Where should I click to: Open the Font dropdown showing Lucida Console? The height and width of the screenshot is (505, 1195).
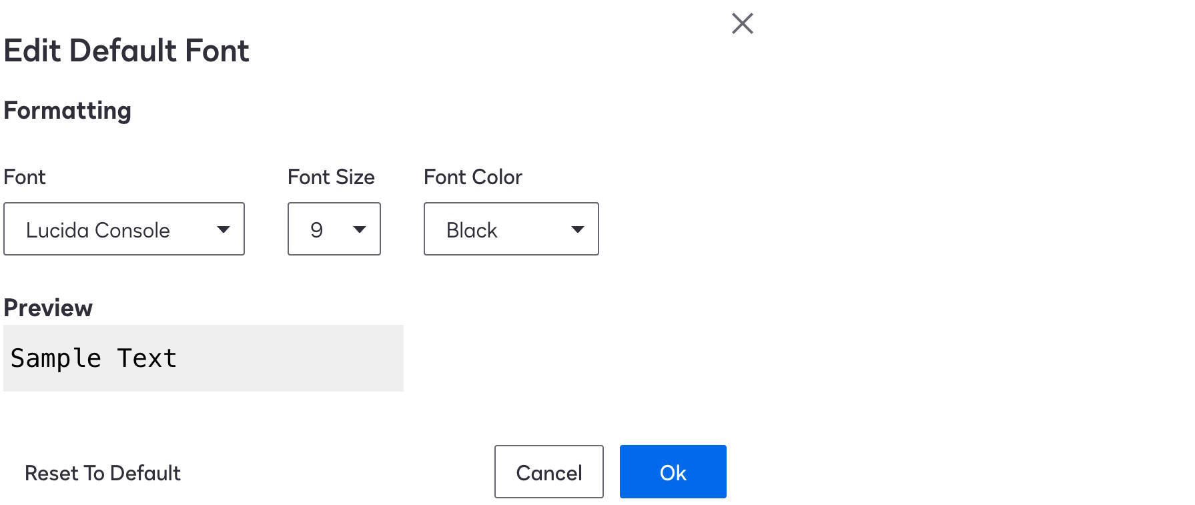tap(124, 229)
